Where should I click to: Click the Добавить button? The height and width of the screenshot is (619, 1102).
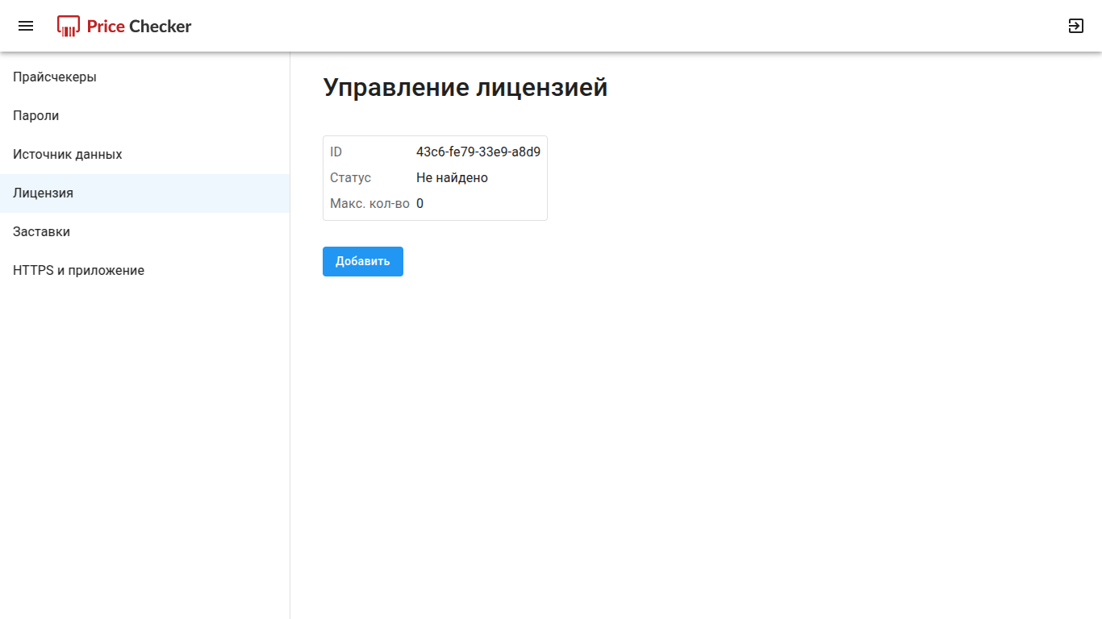point(363,261)
